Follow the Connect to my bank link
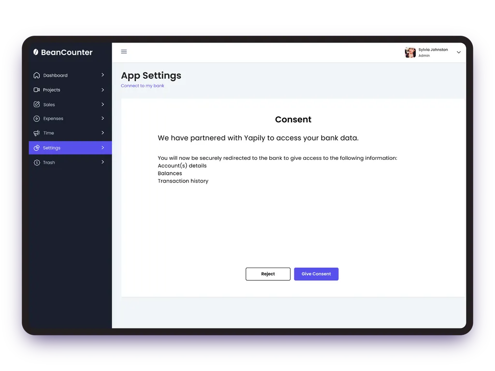Viewport: 495px width, 371px height. 143,86
